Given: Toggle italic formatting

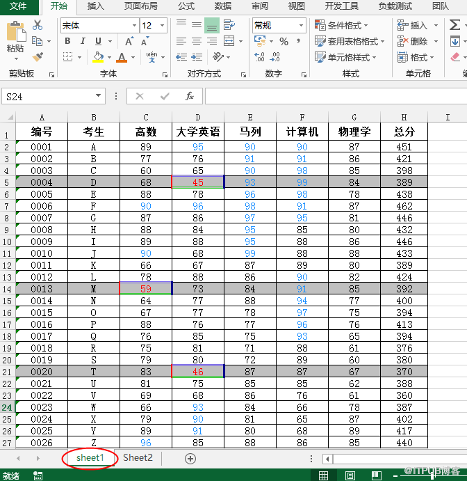Looking at the screenshot, I should coord(83,41).
